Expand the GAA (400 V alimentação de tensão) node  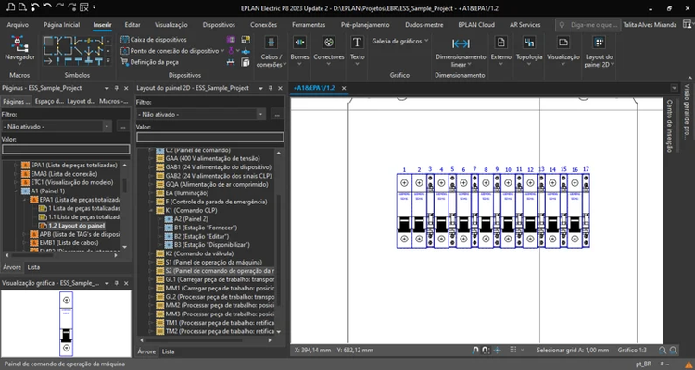152,158
